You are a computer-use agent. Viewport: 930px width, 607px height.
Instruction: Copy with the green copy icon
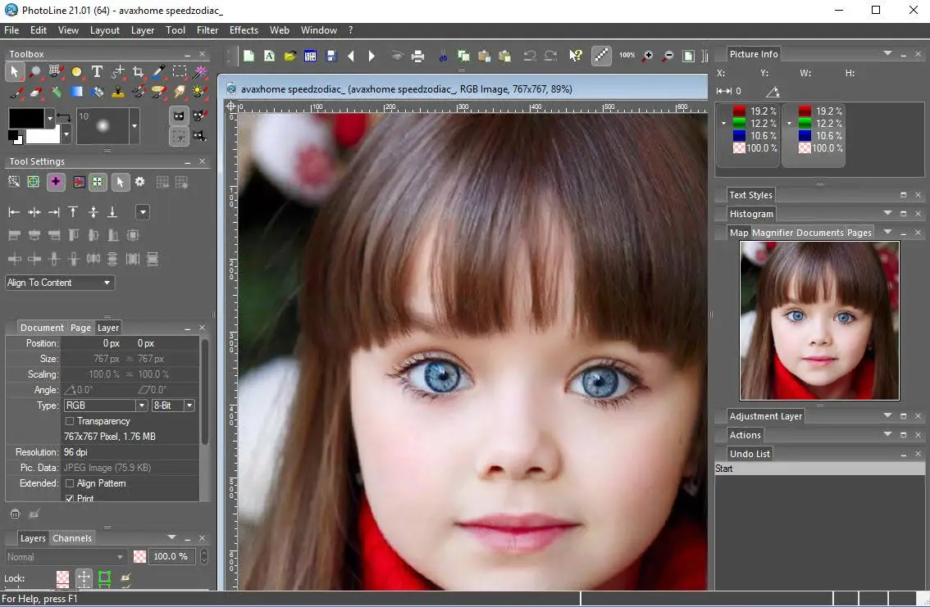(x=463, y=57)
